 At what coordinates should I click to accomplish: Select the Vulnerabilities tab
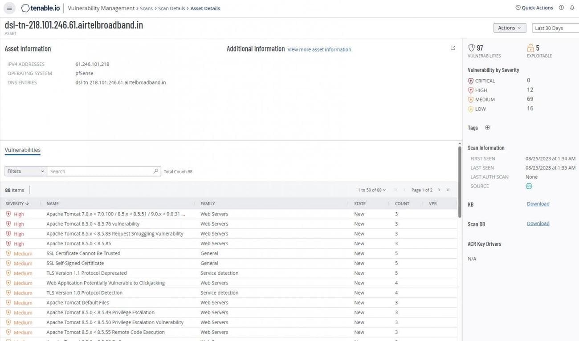point(22,150)
